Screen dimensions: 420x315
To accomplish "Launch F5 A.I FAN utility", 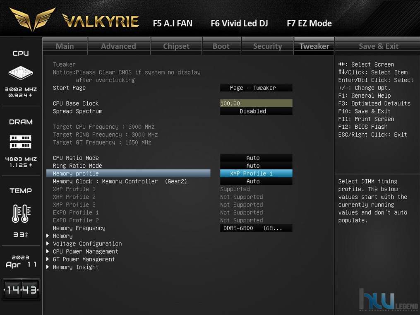I will (173, 24).
